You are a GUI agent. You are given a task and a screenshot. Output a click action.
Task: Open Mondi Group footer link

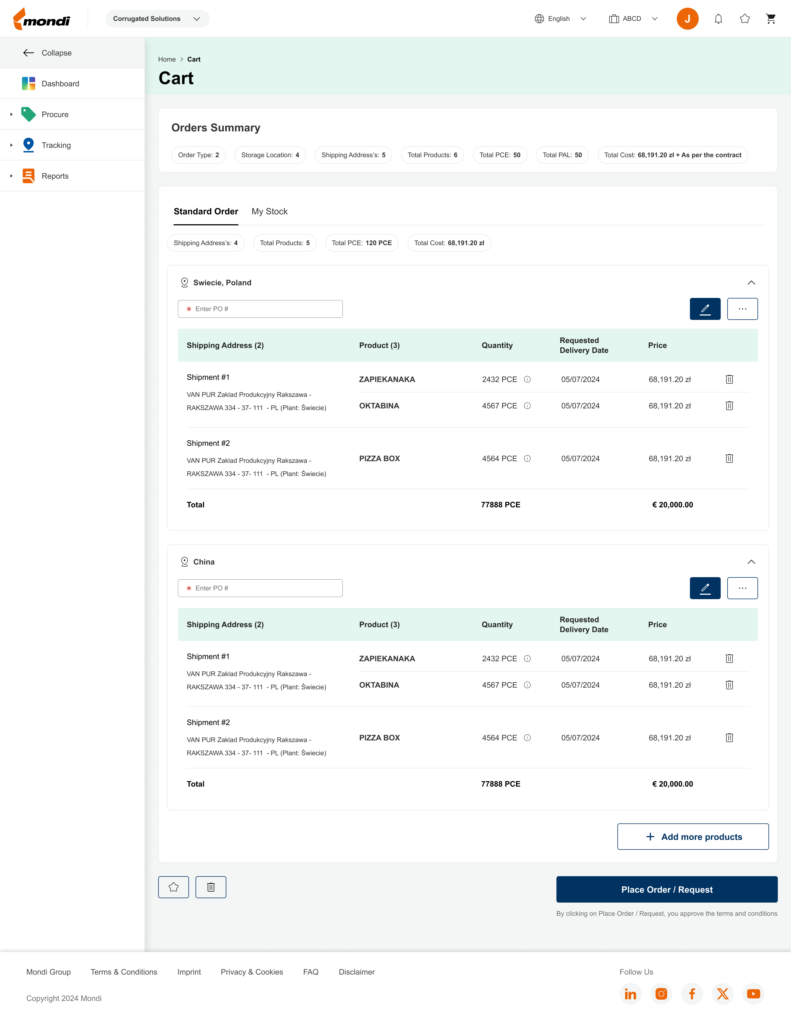point(48,972)
